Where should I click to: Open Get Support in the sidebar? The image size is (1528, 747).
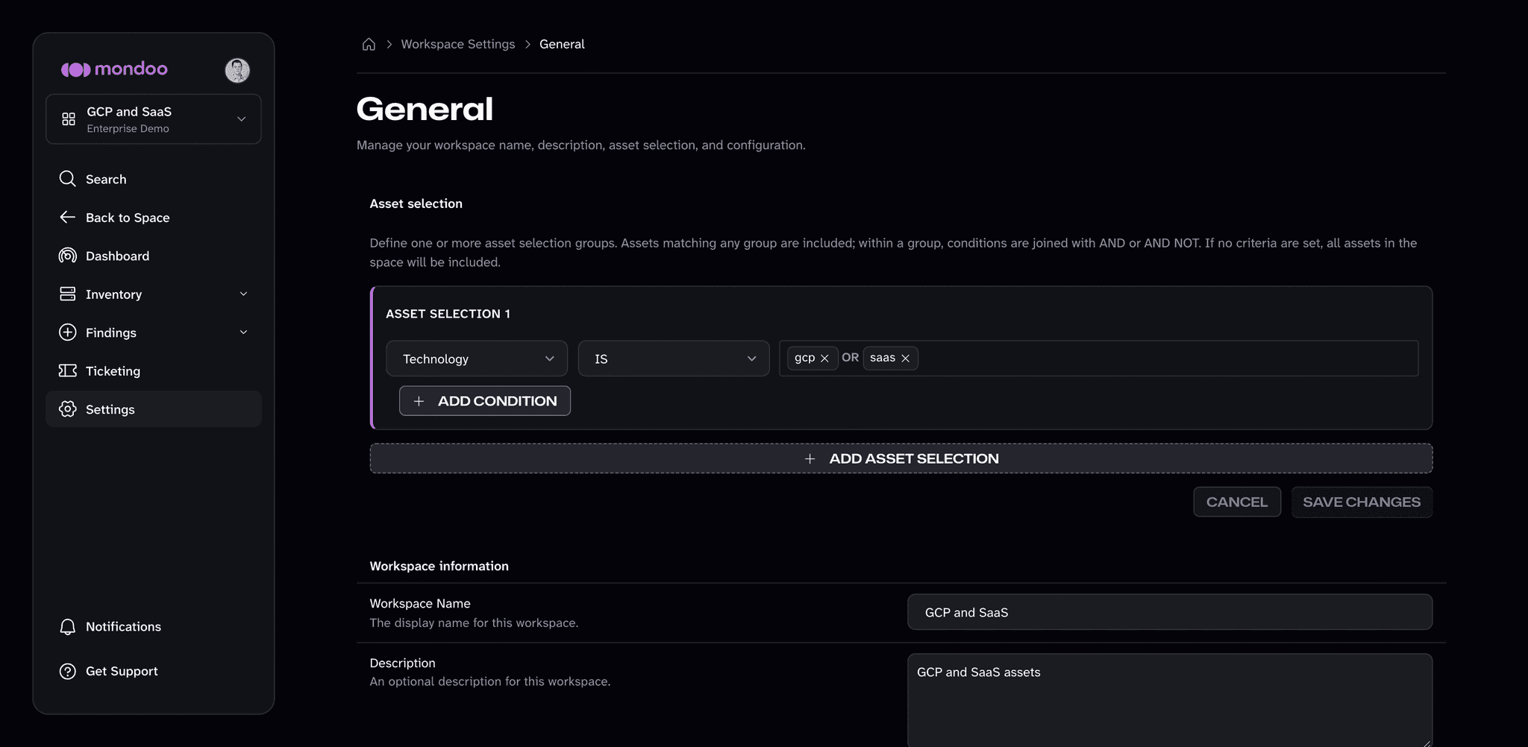tap(154, 671)
